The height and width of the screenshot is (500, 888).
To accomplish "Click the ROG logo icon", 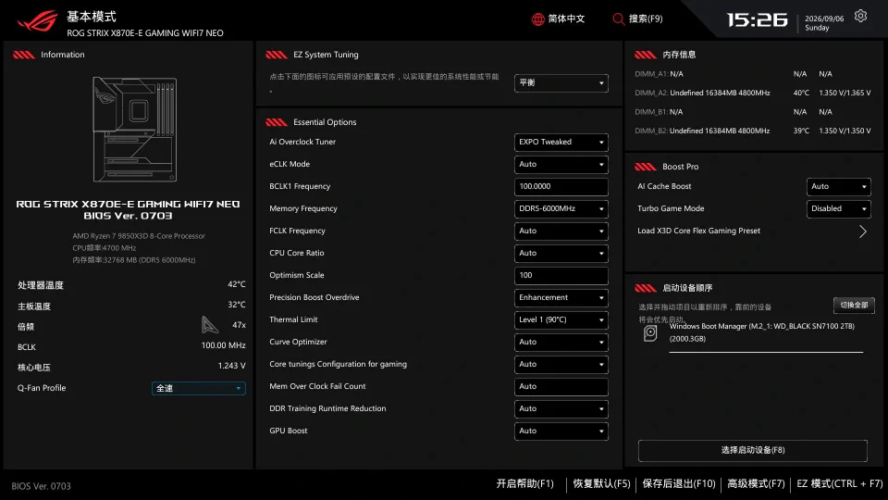I will (37, 21).
